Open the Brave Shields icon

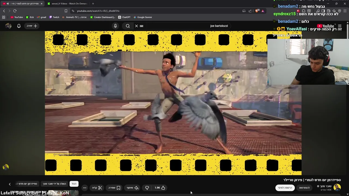tap(257, 11)
